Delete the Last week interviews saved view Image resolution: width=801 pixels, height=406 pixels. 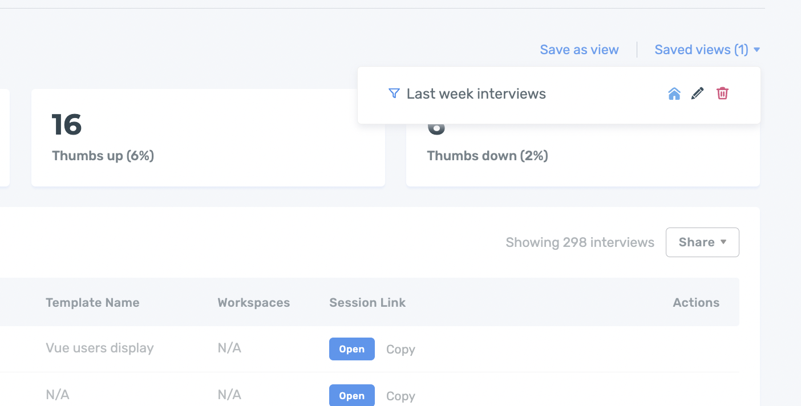click(722, 94)
